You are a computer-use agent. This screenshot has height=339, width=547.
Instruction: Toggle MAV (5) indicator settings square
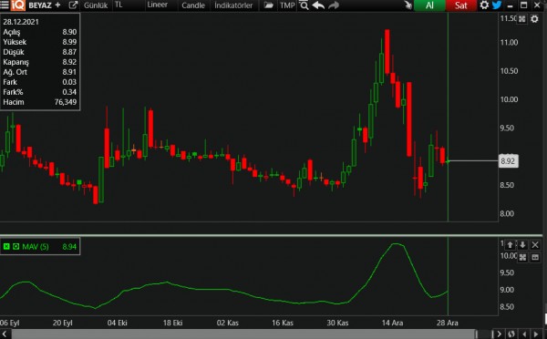coord(16,247)
